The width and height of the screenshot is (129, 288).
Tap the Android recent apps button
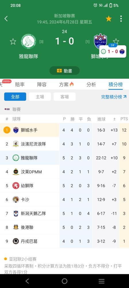pos(101,281)
